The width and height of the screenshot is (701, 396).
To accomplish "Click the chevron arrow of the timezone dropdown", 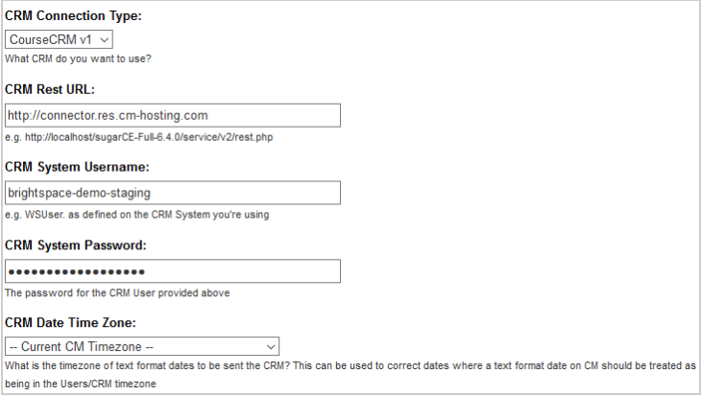I will [x=270, y=347].
